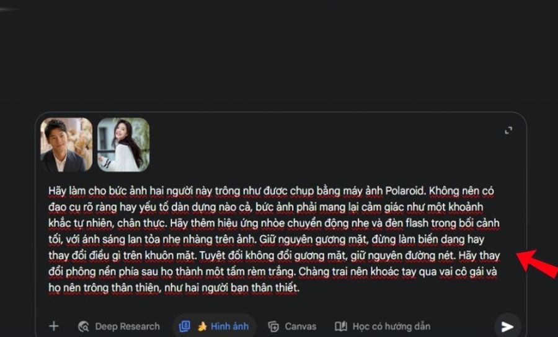Click the banana icon in Hình ảnh chip

pos(203,326)
